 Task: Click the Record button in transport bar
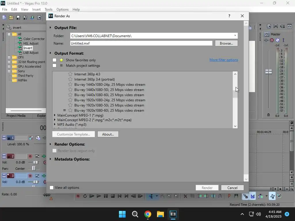coord(78,196)
